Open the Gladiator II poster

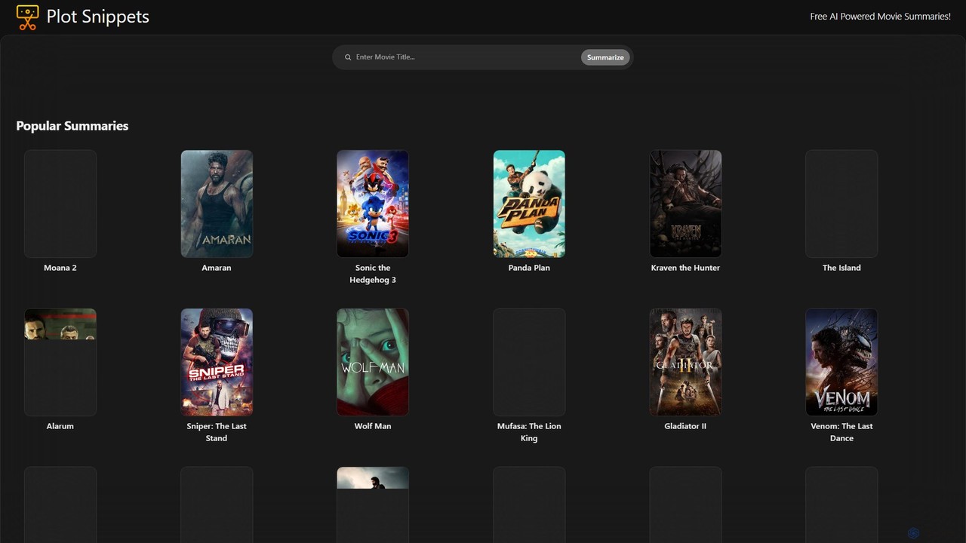pyautogui.click(x=685, y=362)
